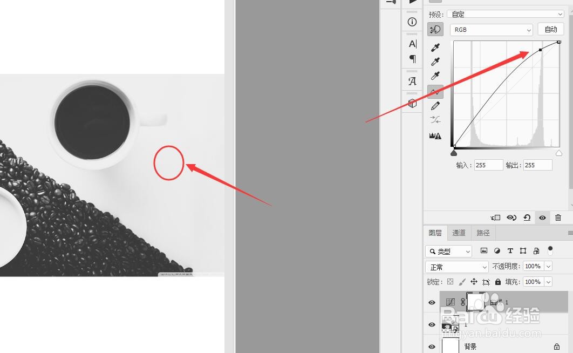Image resolution: width=573 pixels, height=353 pixels.
Task: Toggle adjustment layer visibility in properties panel
Action: (542, 218)
